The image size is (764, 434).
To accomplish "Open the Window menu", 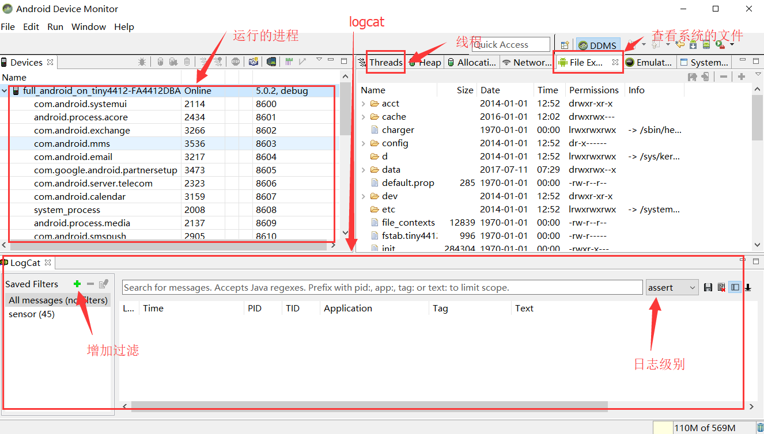I will 89,26.
